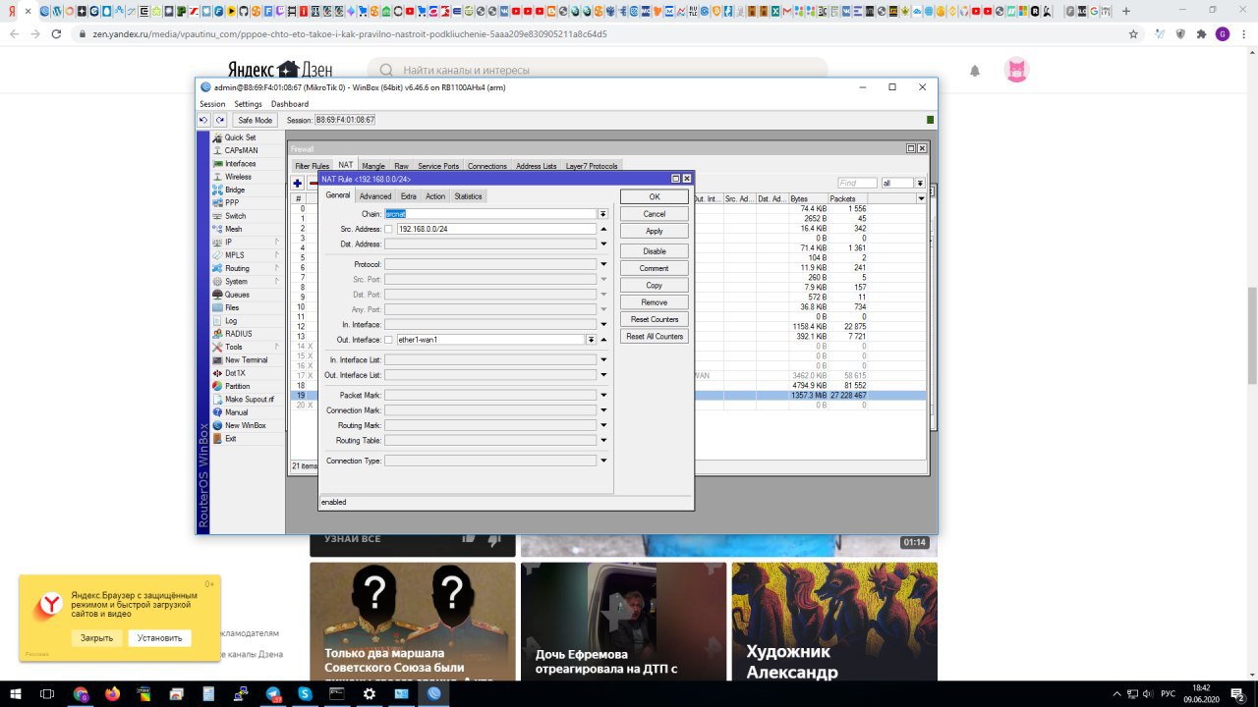Toggle Src. Address negate checkbox

tap(388, 229)
